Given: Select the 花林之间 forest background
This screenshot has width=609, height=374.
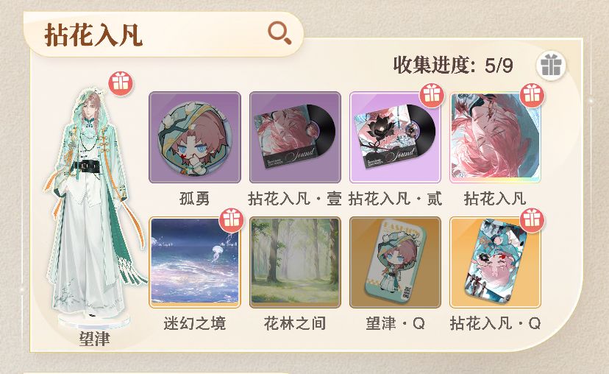Looking at the screenshot, I should point(295,262).
